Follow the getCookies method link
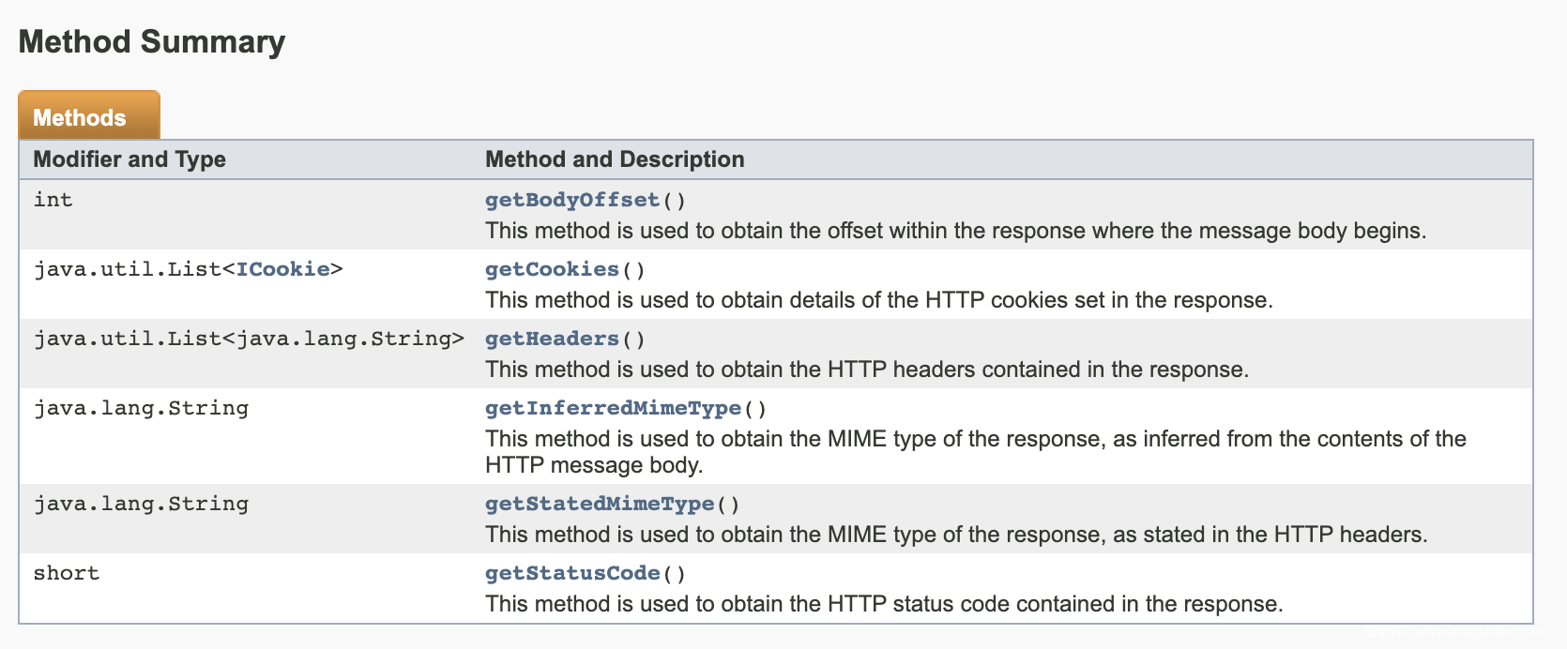The image size is (1567, 649). (552, 269)
